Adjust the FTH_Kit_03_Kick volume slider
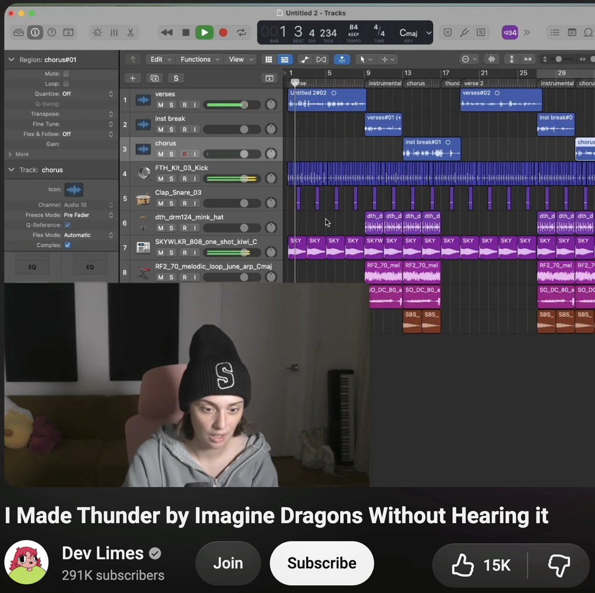Image resolution: width=595 pixels, height=593 pixels. (231, 179)
